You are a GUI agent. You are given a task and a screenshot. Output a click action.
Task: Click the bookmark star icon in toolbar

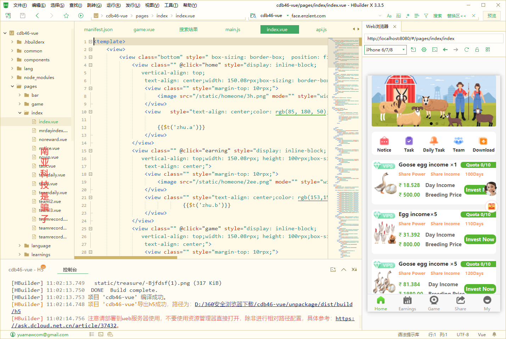pyautogui.click(x=66, y=16)
